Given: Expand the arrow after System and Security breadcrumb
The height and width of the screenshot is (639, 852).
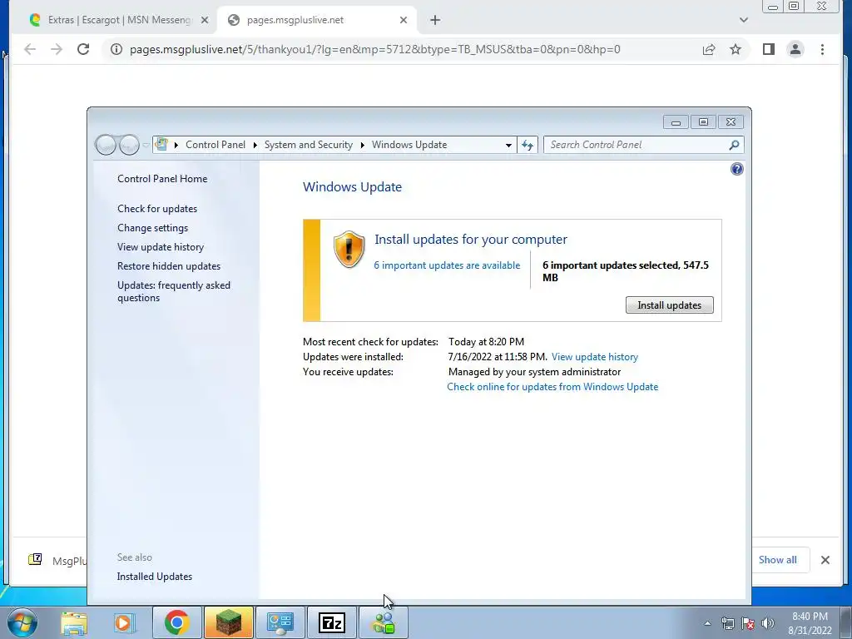Looking at the screenshot, I should [363, 145].
